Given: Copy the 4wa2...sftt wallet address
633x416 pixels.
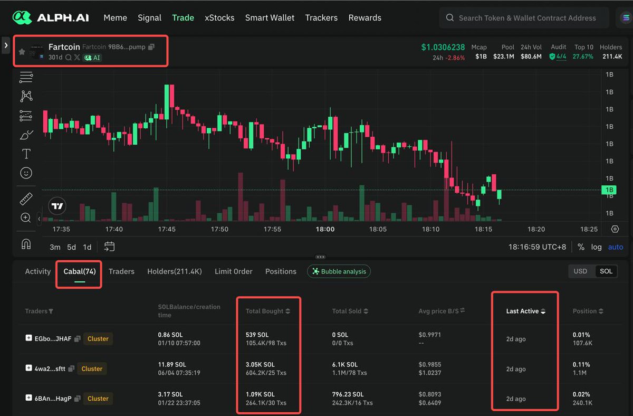Looking at the screenshot, I should pos(71,369).
